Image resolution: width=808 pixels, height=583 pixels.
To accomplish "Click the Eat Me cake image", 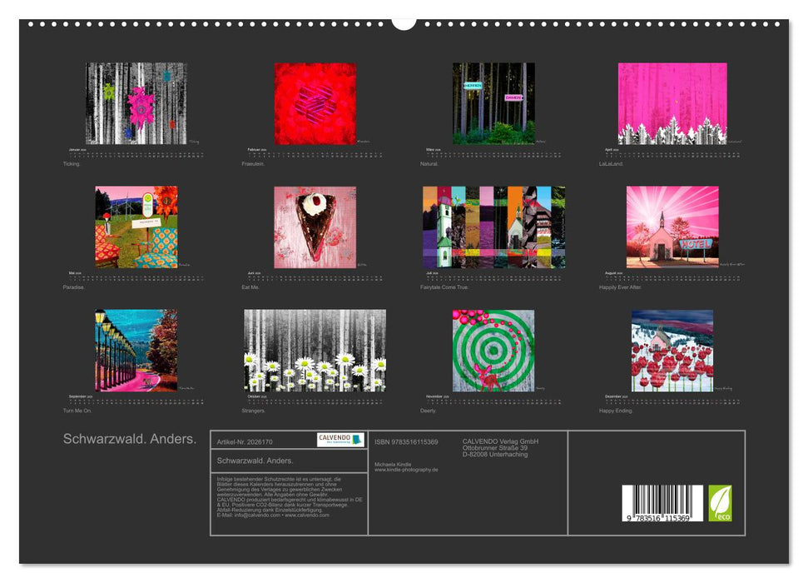I will pos(315,227).
